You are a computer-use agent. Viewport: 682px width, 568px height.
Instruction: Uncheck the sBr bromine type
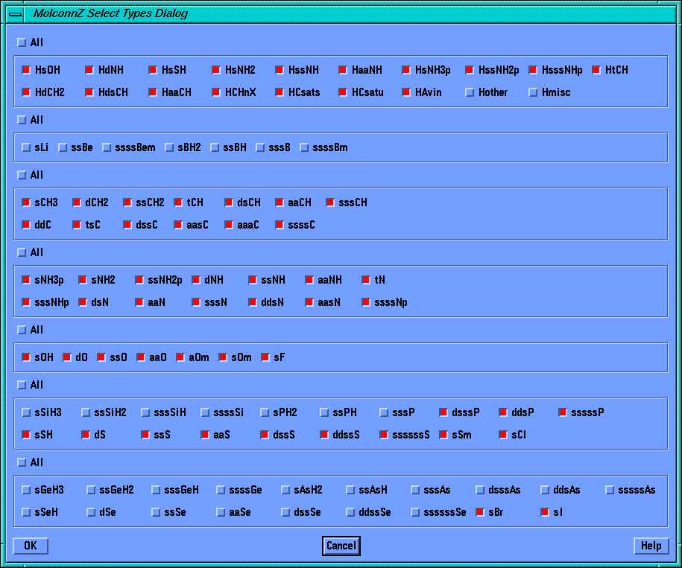click(x=480, y=512)
